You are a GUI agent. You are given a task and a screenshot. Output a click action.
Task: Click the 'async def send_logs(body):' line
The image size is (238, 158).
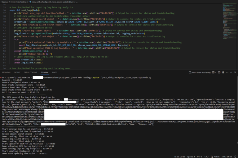[x=25, y=10]
